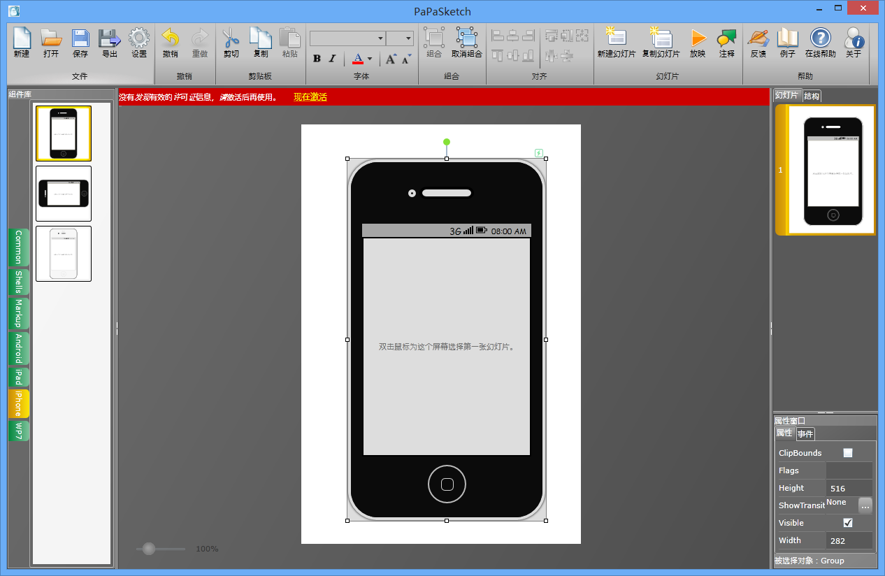This screenshot has width=885, height=576.
Task: Create a slide with 新建幻灯片
Action: [616, 43]
